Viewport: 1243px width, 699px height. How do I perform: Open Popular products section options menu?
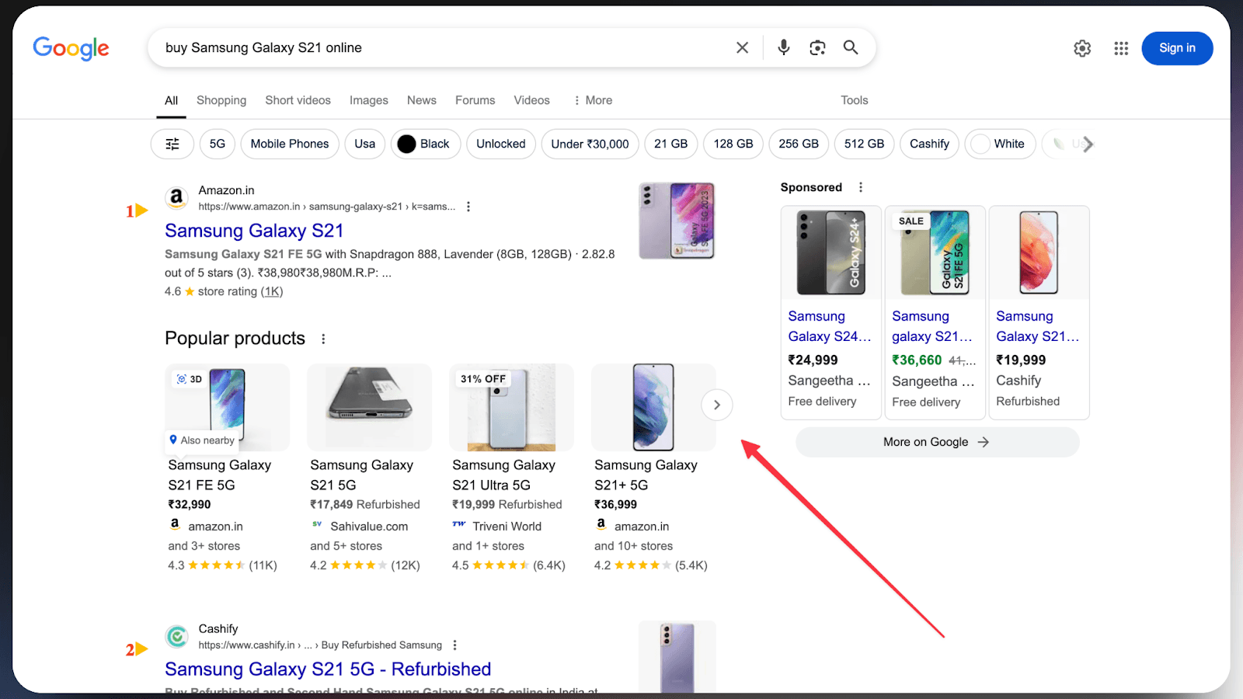pyautogui.click(x=323, y=339)
